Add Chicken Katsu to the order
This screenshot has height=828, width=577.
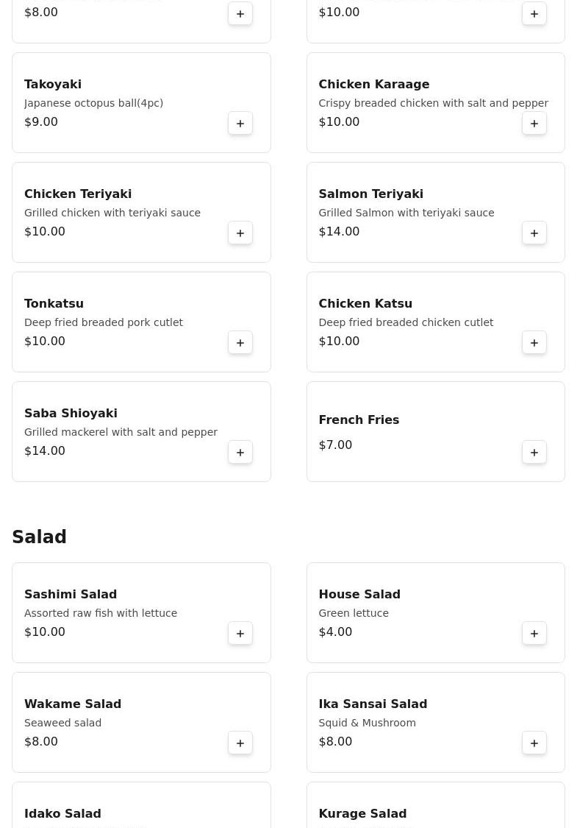click(x=534, y=342)
